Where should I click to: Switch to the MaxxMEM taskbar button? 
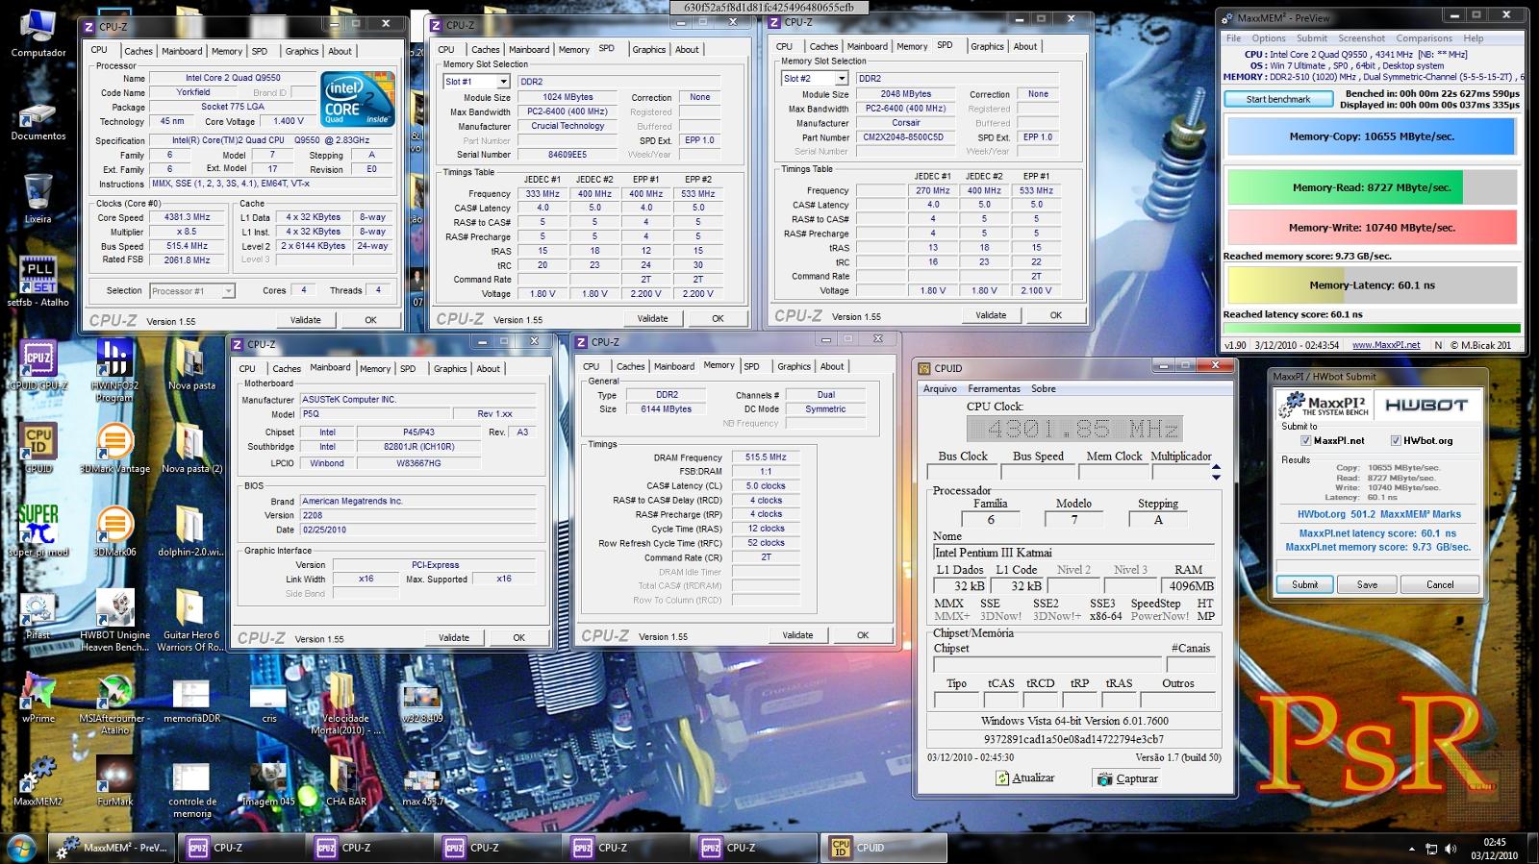(x=113, y=848)
